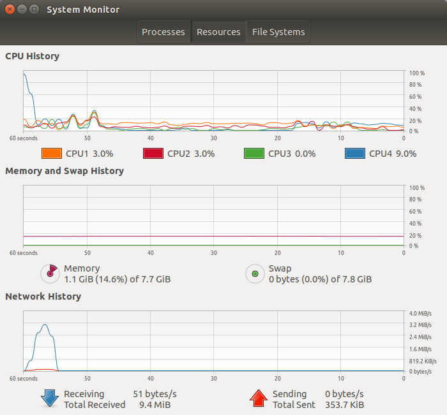This screenshot has width=447, height=415.
Task: Click the '51 bytes/s' receiving rate
Action: coord(155,394)
